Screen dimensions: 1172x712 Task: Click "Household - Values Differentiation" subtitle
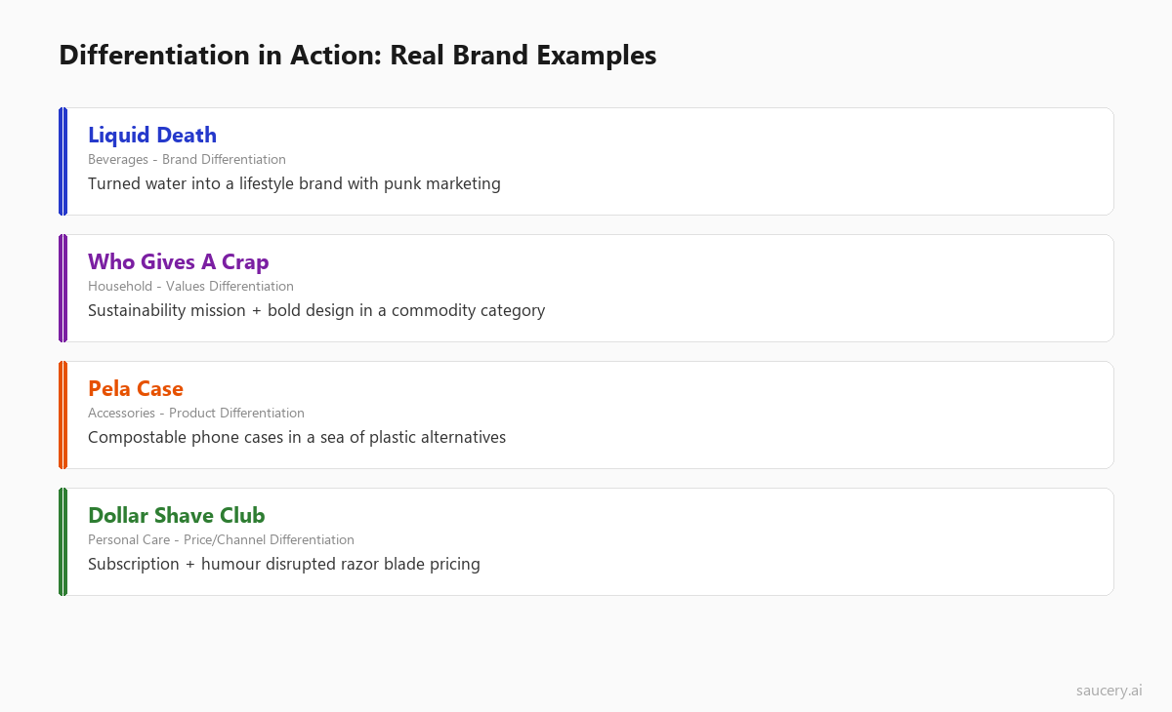coord(190,286)
